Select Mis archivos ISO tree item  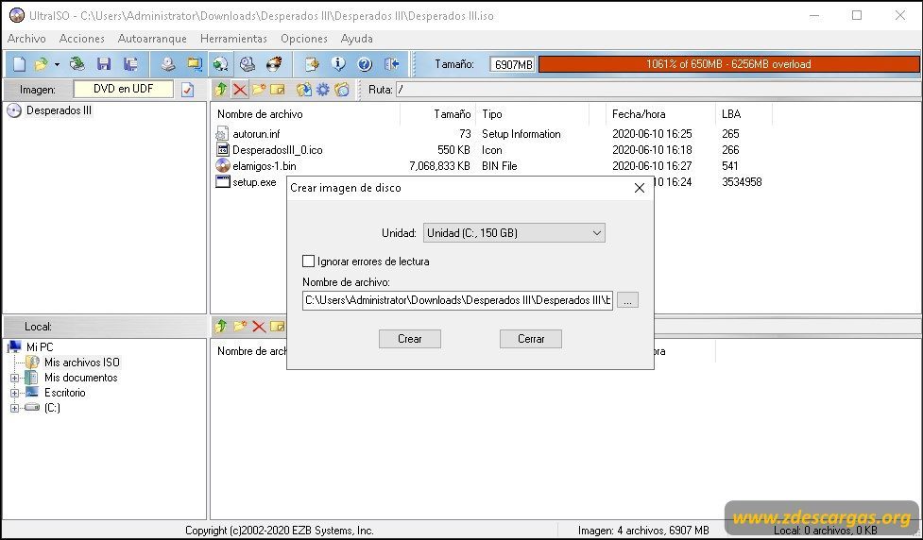point(82,363)
